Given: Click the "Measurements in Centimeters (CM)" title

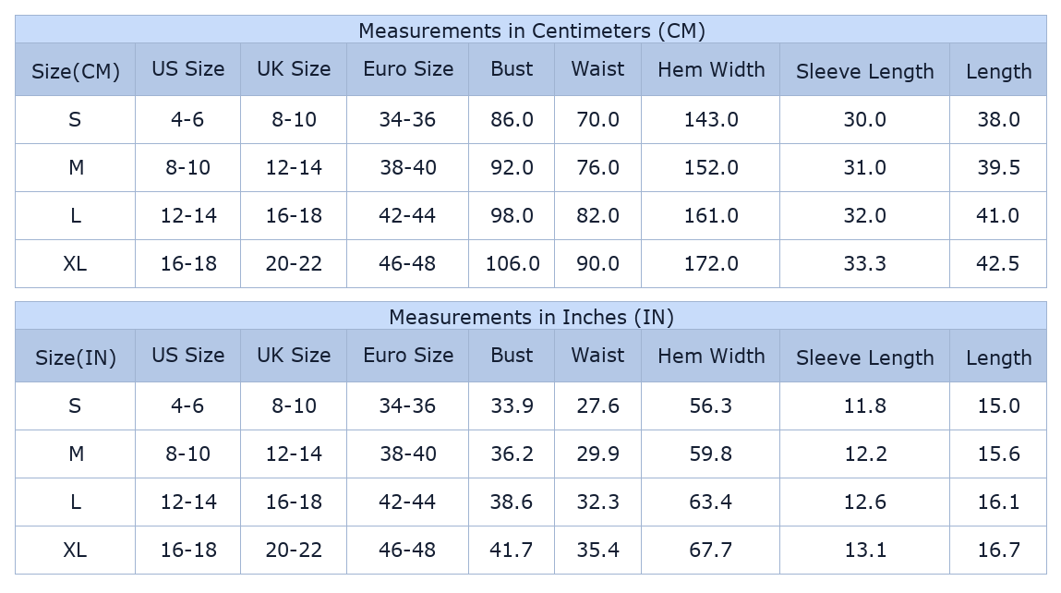Looking at the screenshot, I should tap(531, 30).
